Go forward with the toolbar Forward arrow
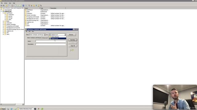Image resolution: width=197 pixels, height=110 pixels. [x=4, y=5]
